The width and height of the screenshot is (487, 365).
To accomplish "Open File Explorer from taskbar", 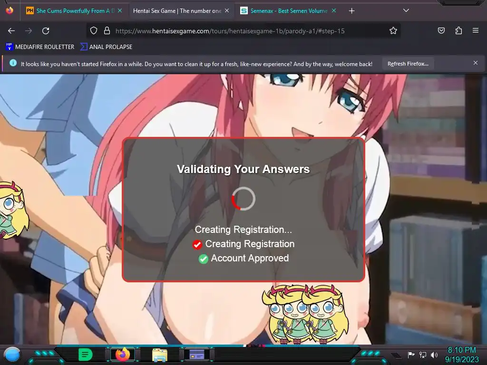I will coord(160,355).
